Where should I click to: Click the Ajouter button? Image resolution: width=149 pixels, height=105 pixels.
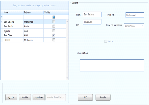11,97
